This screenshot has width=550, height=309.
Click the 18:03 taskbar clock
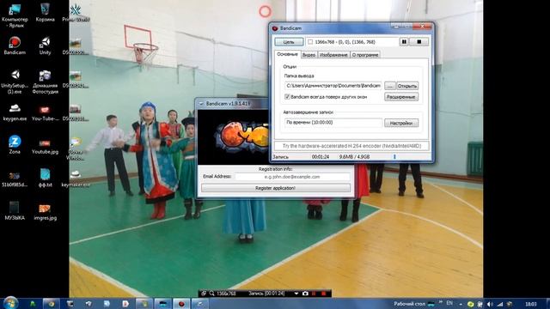tap(531, 304)
